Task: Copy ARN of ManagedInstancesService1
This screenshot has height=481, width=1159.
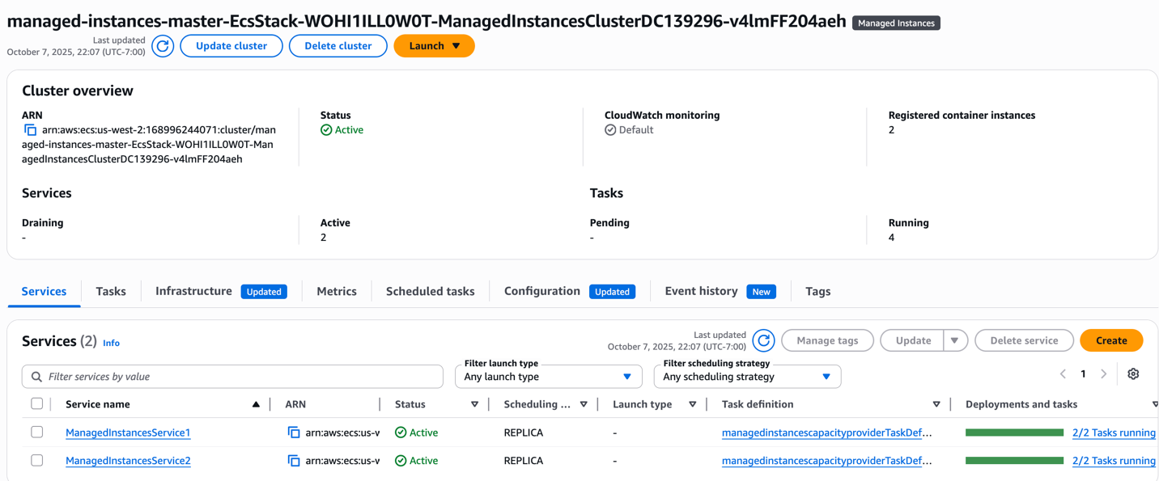Action: (294, 432)
